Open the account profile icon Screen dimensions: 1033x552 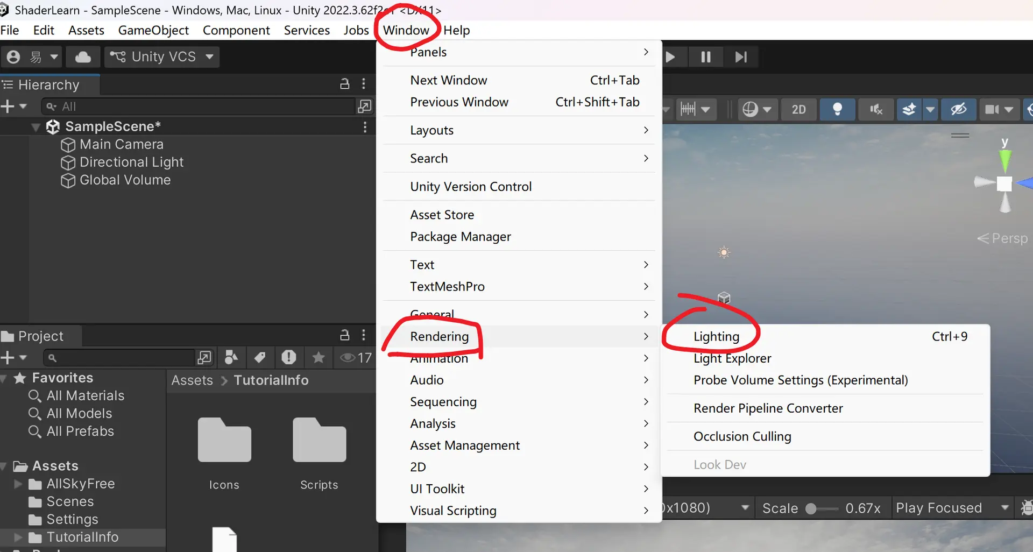(x=13, y=56)
